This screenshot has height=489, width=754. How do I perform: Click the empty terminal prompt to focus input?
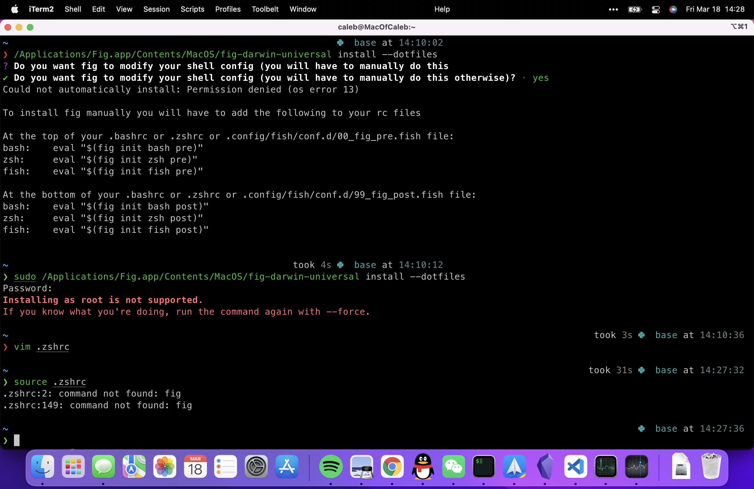16,440
